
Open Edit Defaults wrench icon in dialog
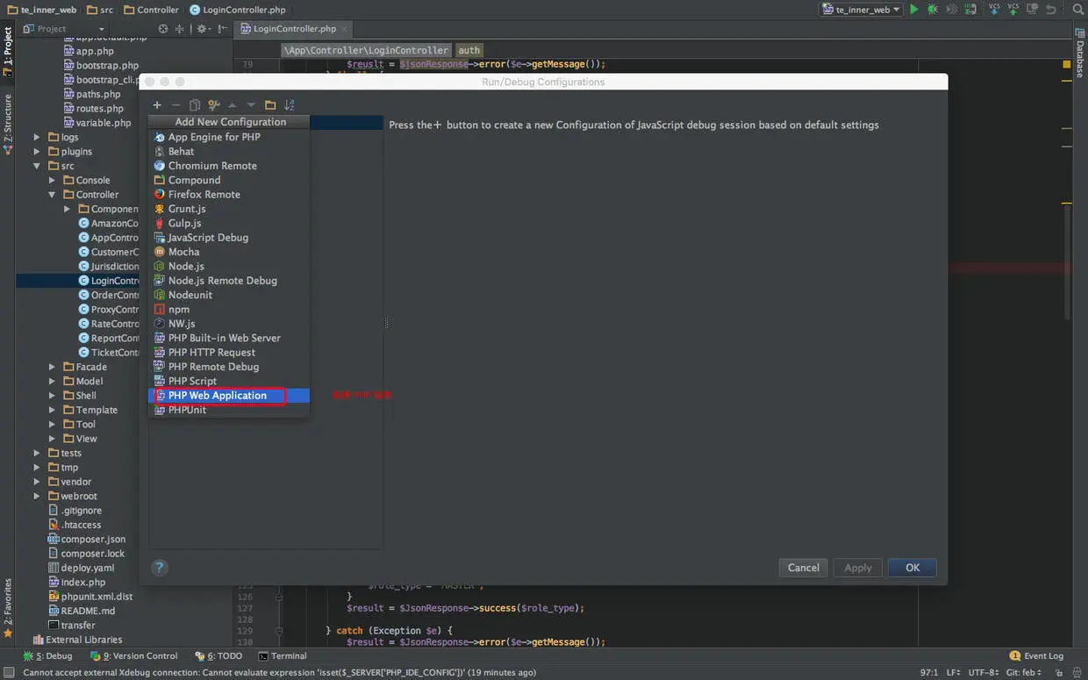click(x=213, y=105)
